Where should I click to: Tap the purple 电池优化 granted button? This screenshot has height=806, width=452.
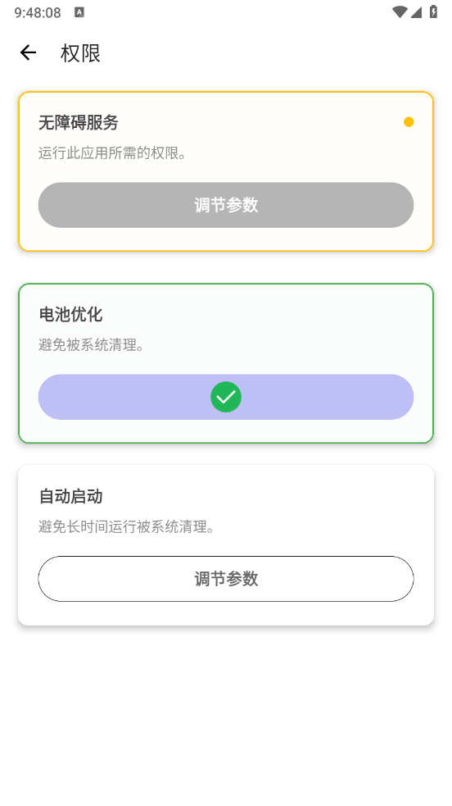pyautogui.click(x=226, y=397)
